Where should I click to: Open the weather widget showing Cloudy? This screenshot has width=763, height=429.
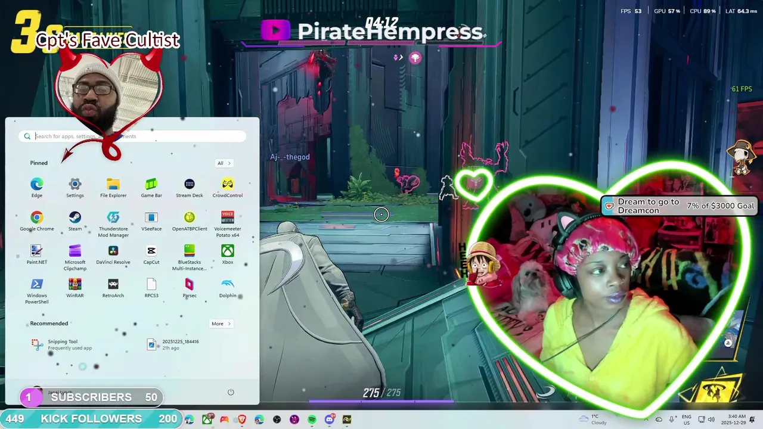593,419
